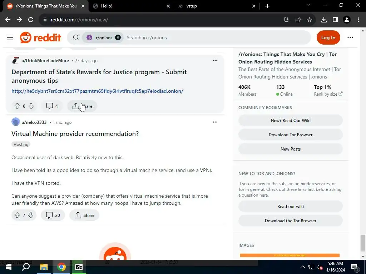
Task: Open the Chrome downloads icon
Action: click(324, 20)
